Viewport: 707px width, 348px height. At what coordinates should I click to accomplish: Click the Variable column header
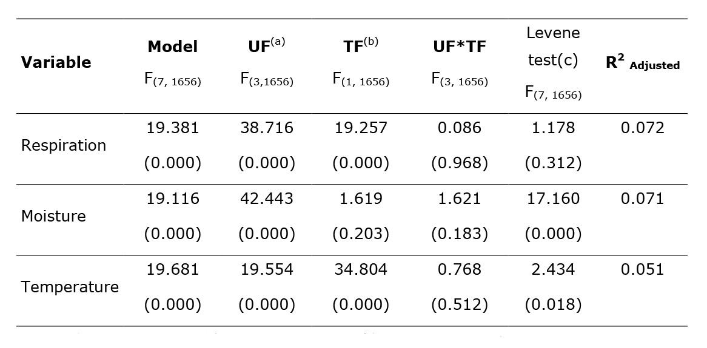click(56, 62)
